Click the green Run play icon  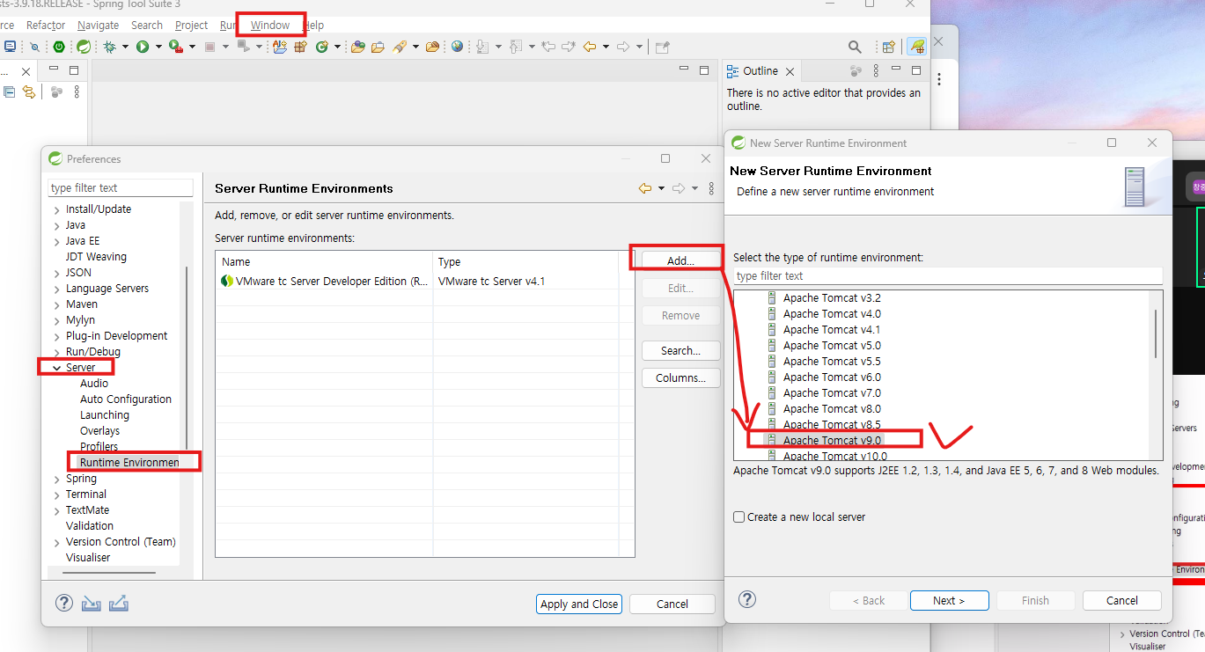(x=143, y=47)
